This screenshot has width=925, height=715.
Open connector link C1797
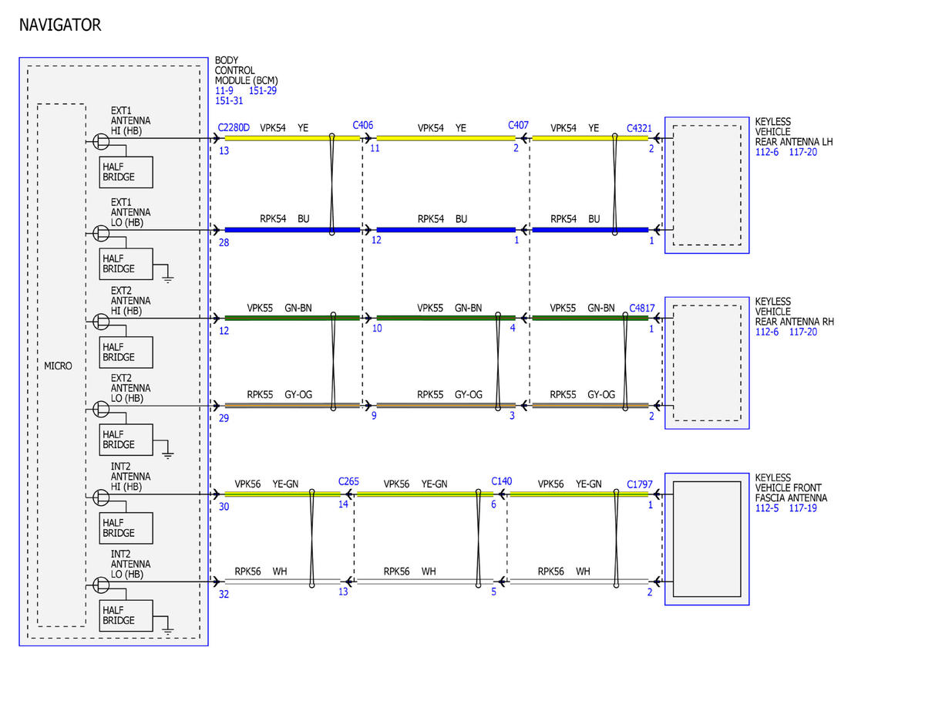point(640,484)
